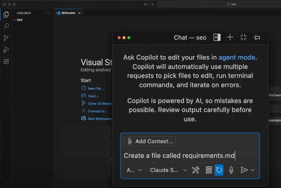Click the Open... link
Screen dimensions: 281x188
[x=93, y=96]
